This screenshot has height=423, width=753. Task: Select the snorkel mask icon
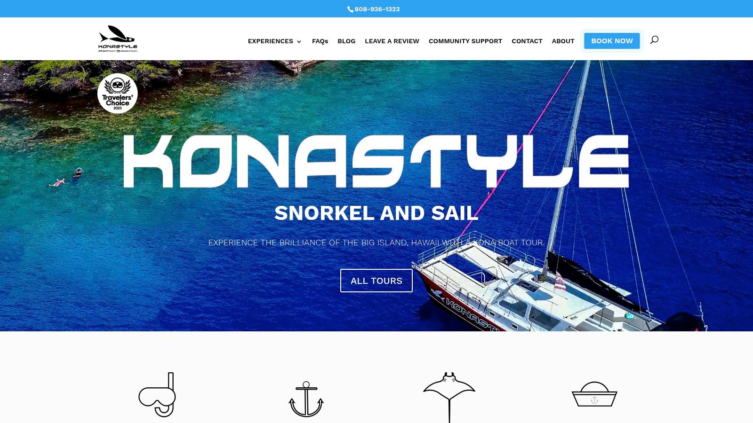pos(157,394)
